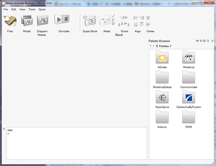Screen dimensions: 216x166
Task: Stop simulation with the stop button
Action: 66,19
